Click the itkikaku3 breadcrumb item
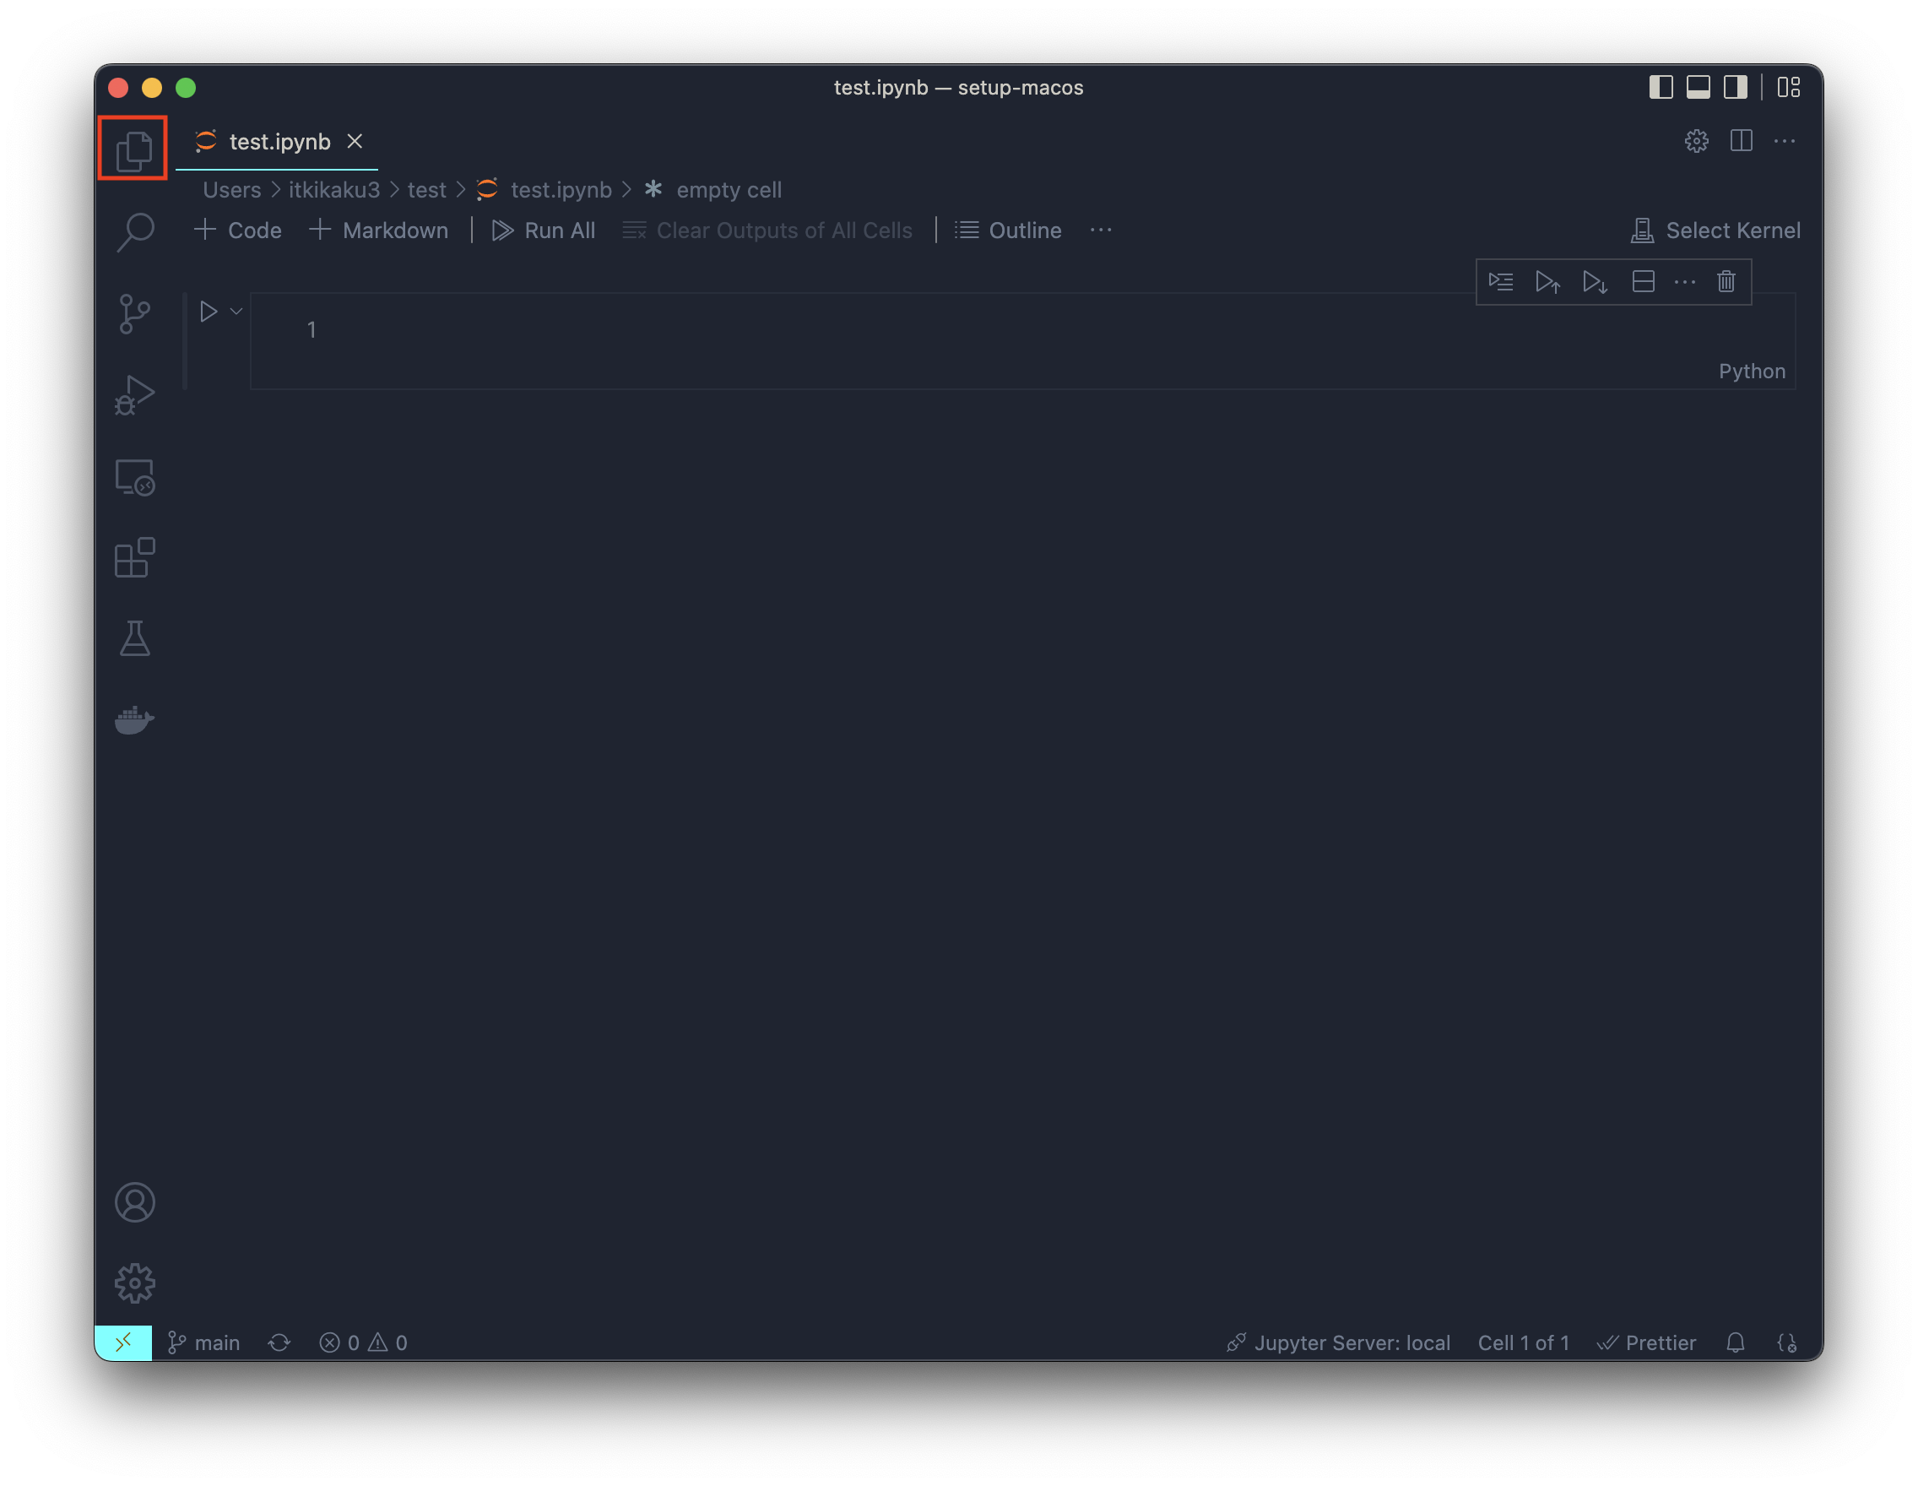Screen dimensions: 1918x1486 [x=333, y=190]
